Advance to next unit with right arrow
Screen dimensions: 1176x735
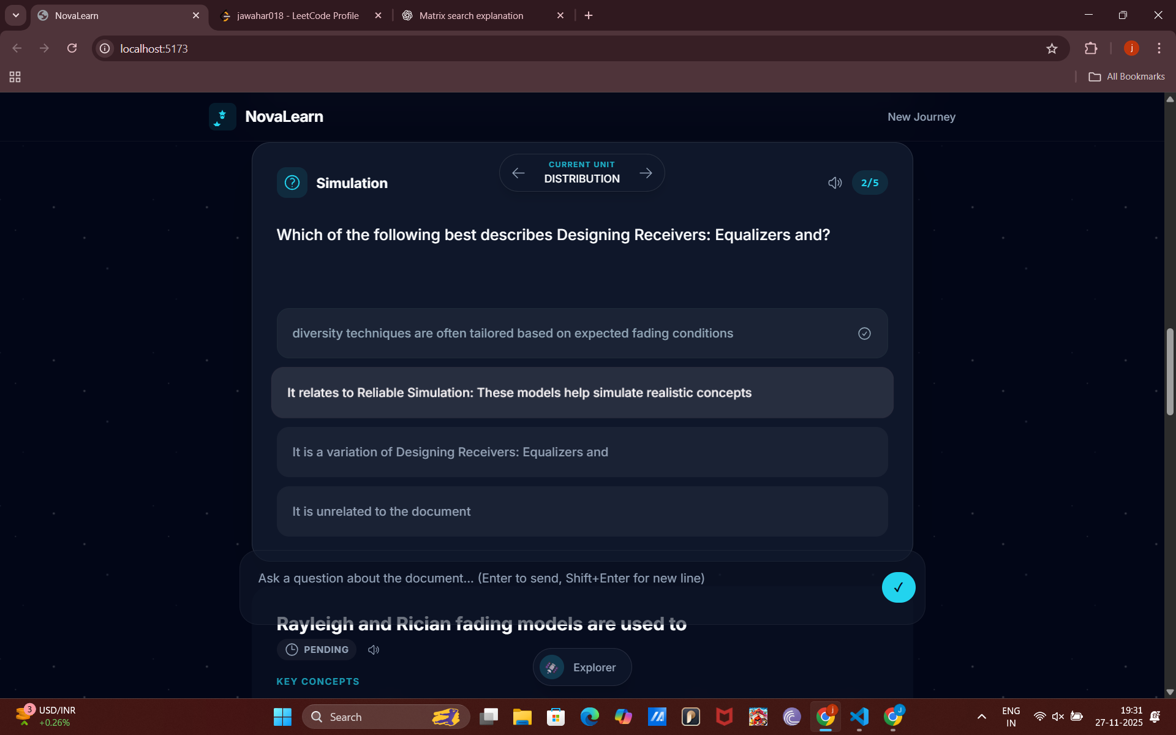tap(646, 173)
